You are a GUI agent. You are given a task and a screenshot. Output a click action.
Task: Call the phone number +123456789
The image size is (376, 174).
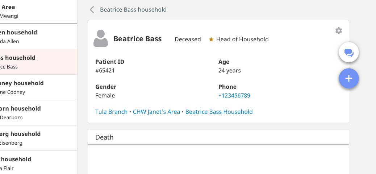(x=234, y=96)
